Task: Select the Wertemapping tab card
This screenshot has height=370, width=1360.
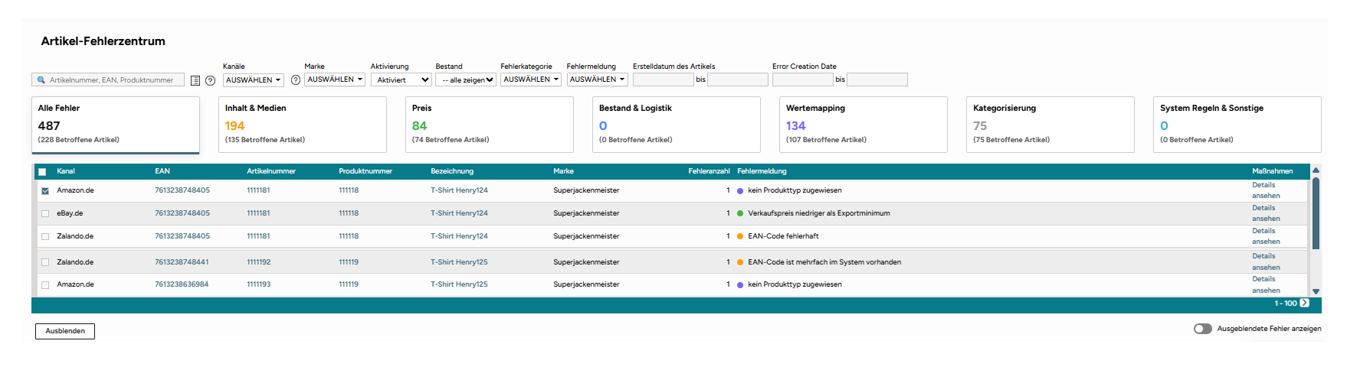Action: [x=864, y=125]
